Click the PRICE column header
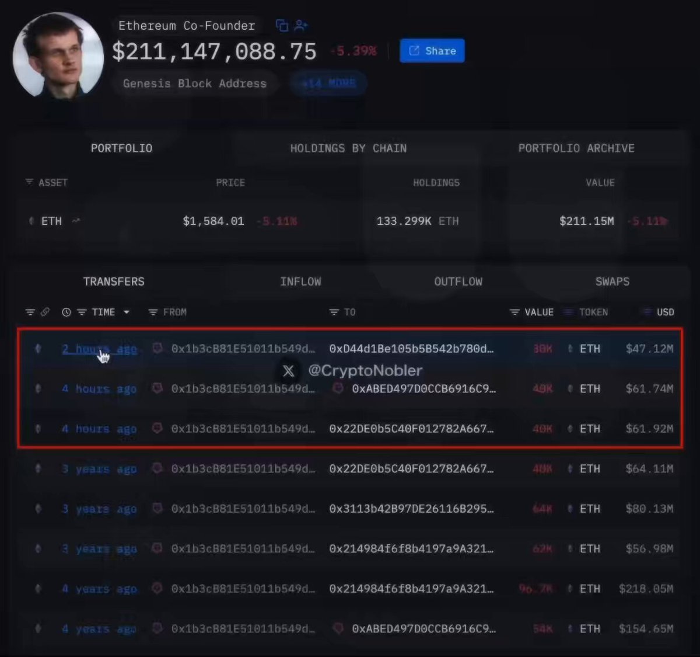The height and width of the screenshot is (657, 700). pyautogui.click(x=230, y=183)
